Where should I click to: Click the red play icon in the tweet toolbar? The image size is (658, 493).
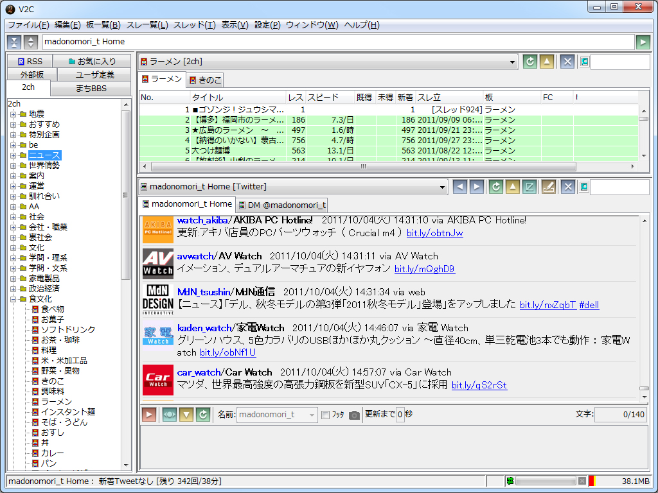click(x=148, y=414)
